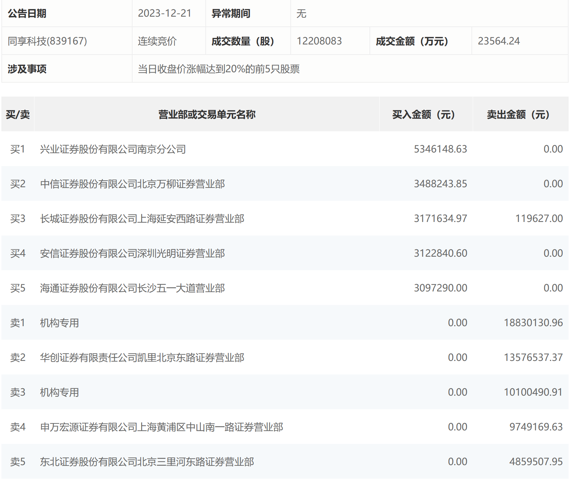Select the 0.00 buy amount in 卖1 row

[458, 323]
